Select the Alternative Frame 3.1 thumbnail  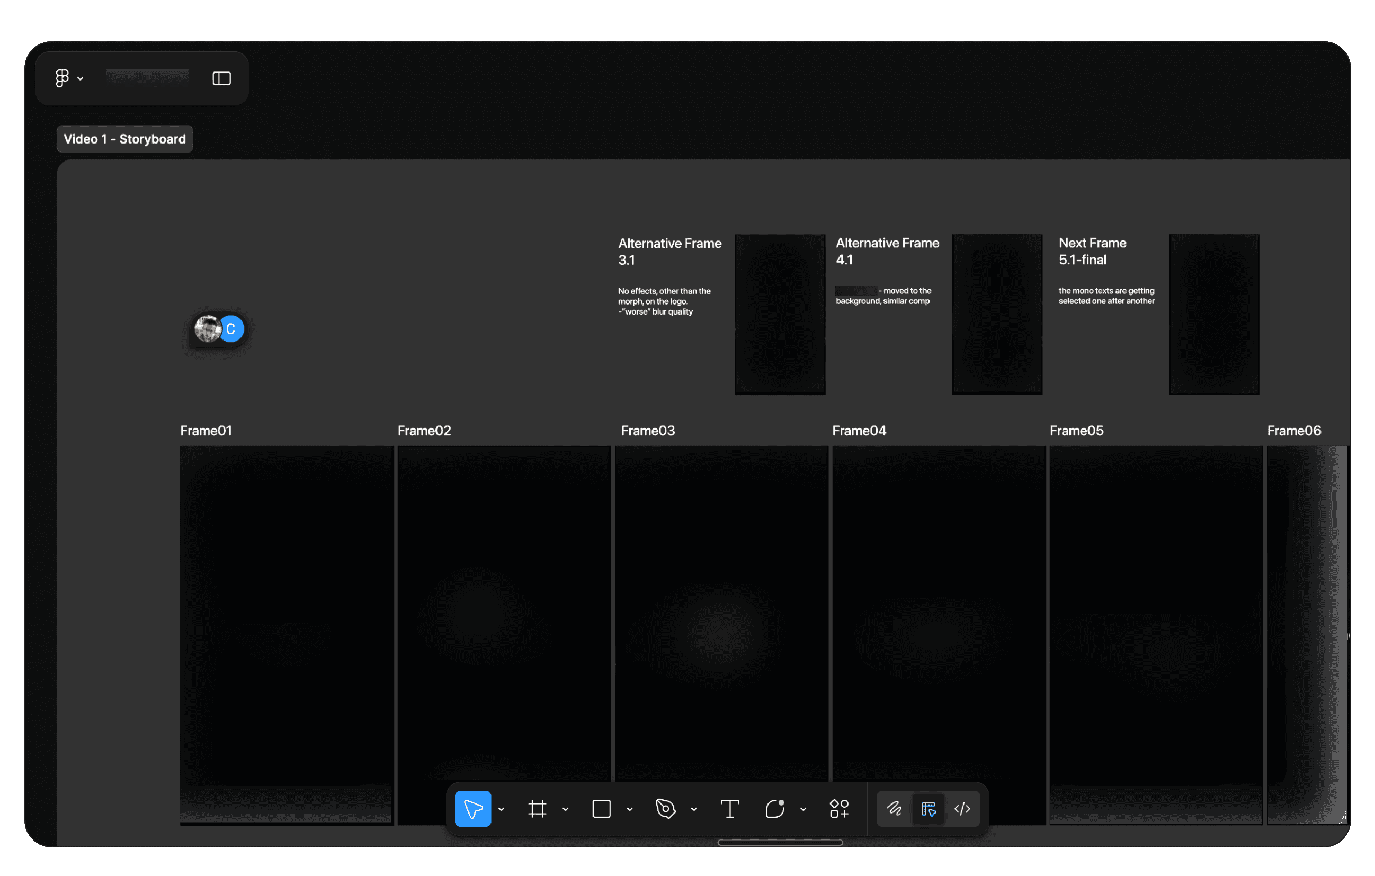click(780, 314)
